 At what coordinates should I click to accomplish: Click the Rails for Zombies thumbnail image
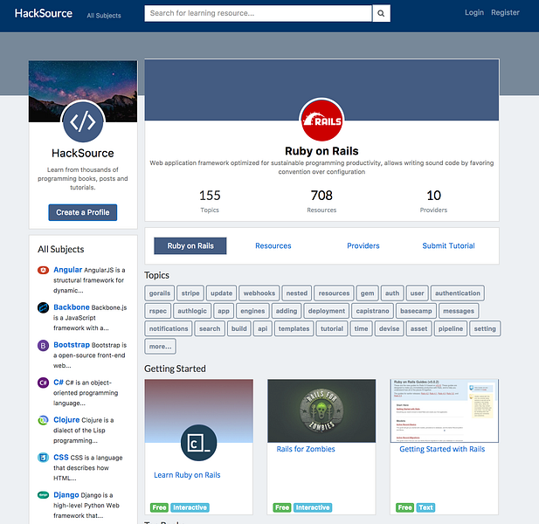pyautogui.click(x=321, y=410)
